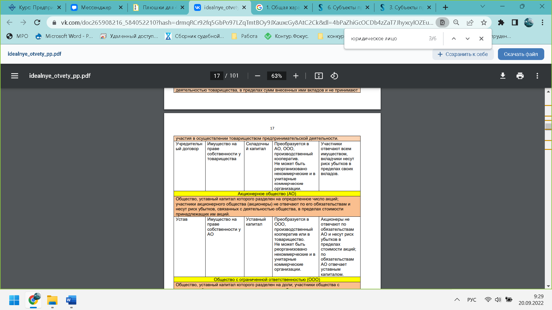Open МРО bookmark
The image size is (552, 310).
click(x=18, y=36)
